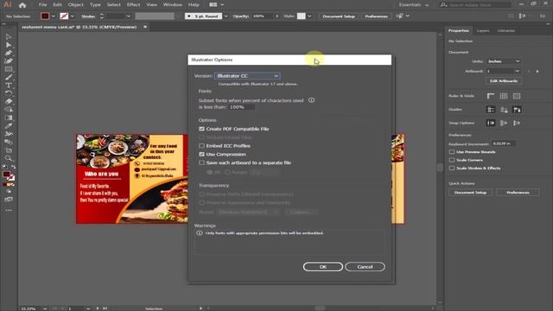This screenshot has width=553, height=311.
Task: Click the Keyboard Increment value field
Action: point(503,143)
